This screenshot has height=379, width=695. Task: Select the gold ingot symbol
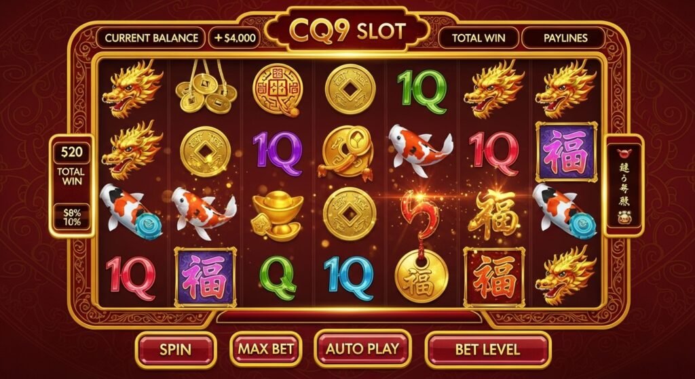(x=278, y=216)
